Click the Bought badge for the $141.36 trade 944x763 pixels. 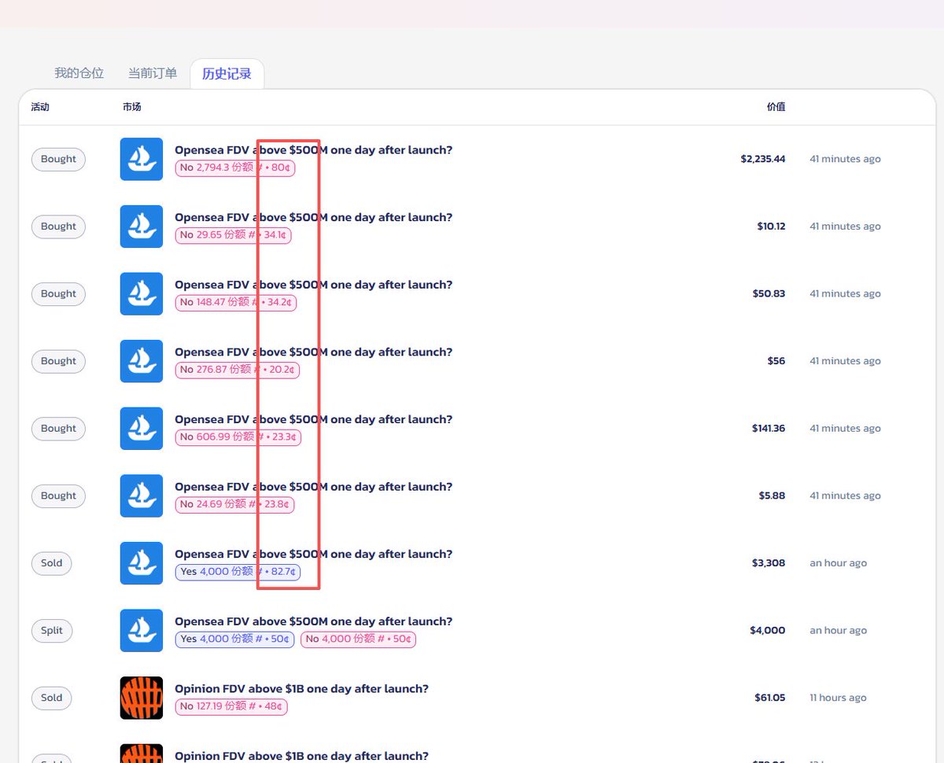click(x=58, y=429)
